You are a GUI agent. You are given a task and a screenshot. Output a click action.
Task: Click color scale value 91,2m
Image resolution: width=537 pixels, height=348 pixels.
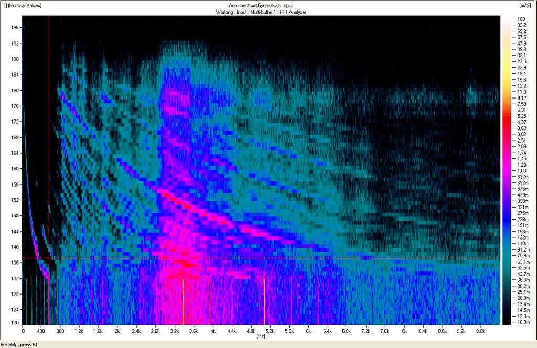click(523, 249)
